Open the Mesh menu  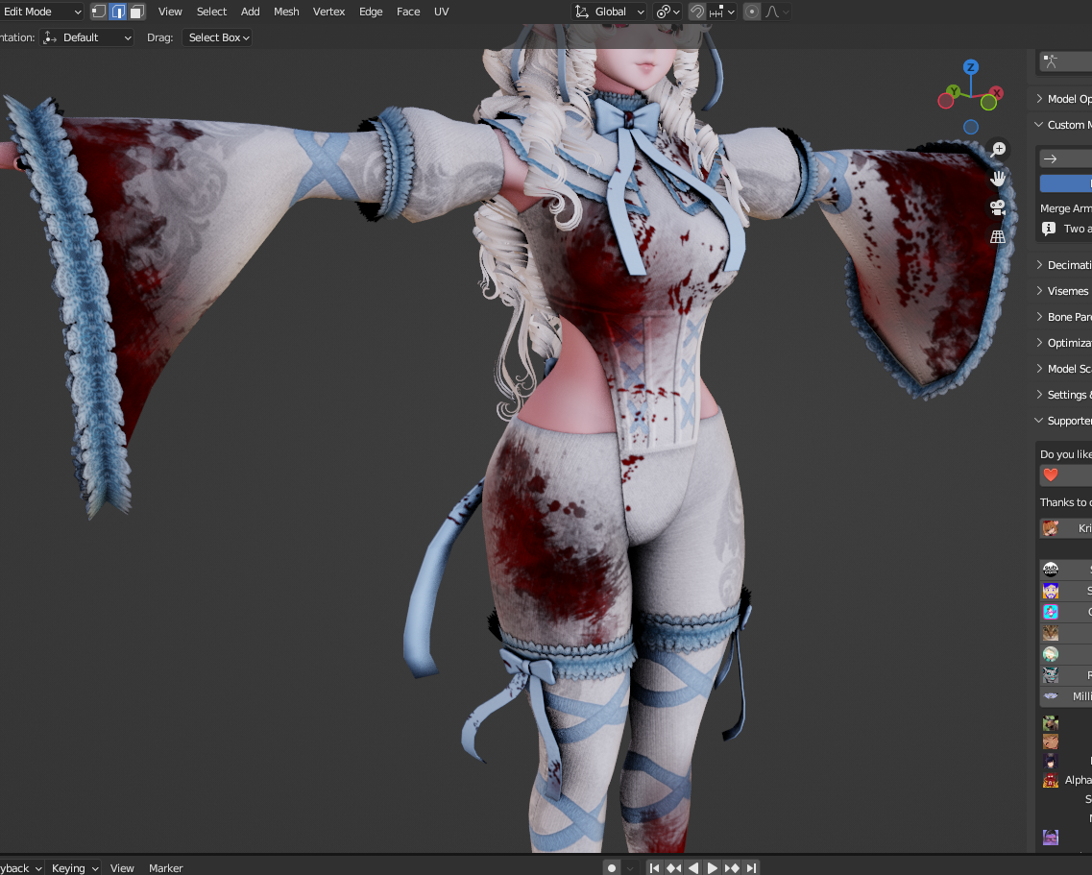[286, 12]
